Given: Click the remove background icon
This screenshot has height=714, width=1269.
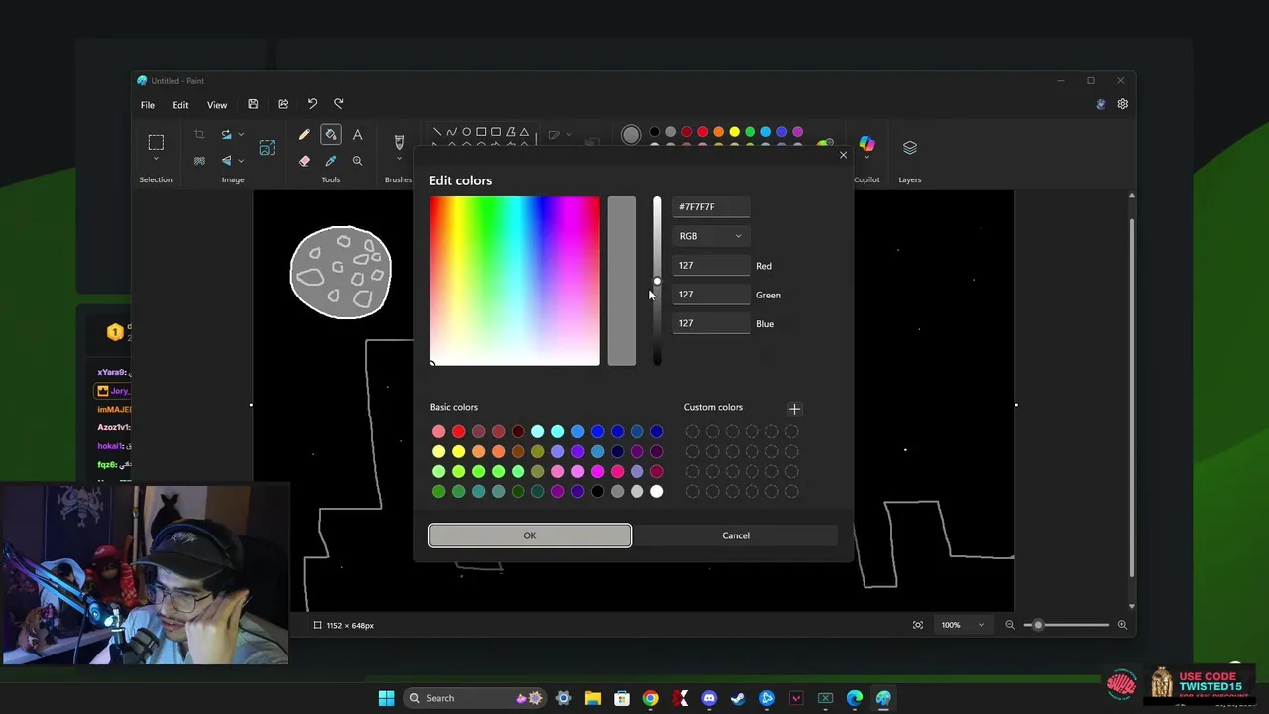Looking at the screenshot, I should tap(199, 161).
